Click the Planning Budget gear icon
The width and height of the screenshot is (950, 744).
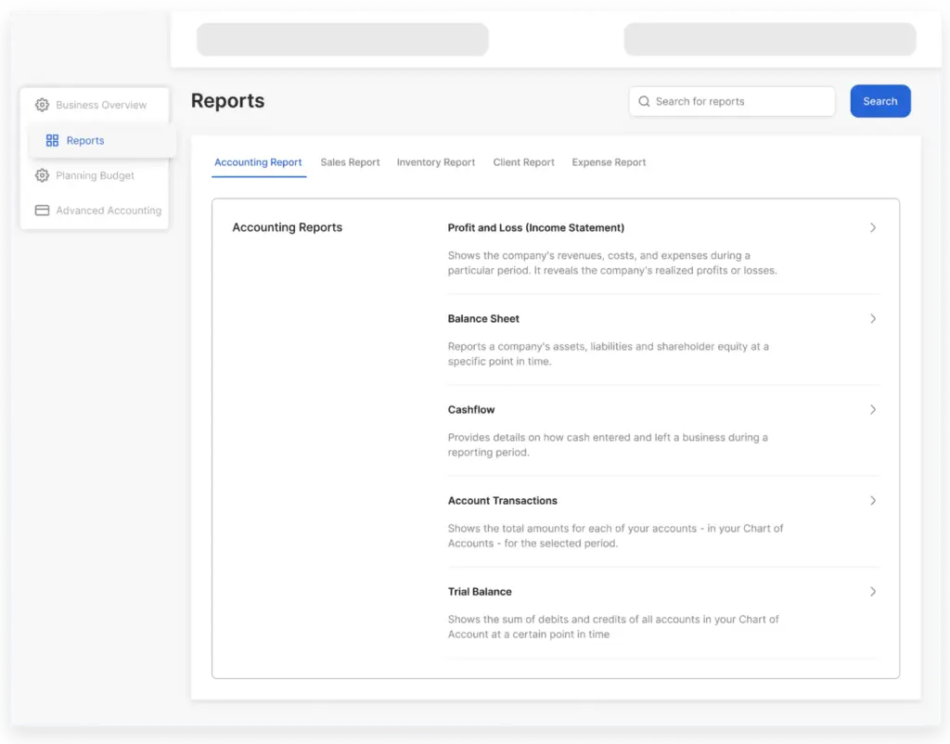click(42, 175)
